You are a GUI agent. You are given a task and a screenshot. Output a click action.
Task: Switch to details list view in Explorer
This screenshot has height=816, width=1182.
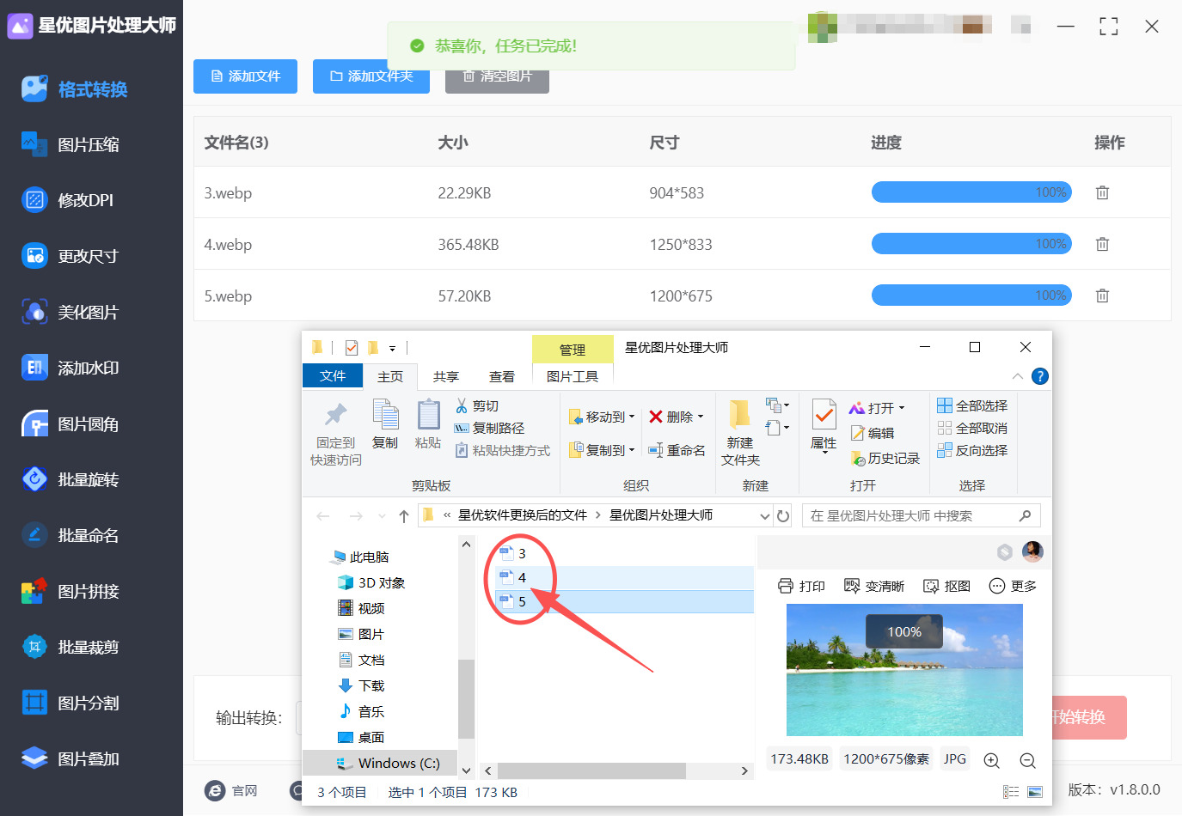pyautogui.click(x=1011, y=792)
